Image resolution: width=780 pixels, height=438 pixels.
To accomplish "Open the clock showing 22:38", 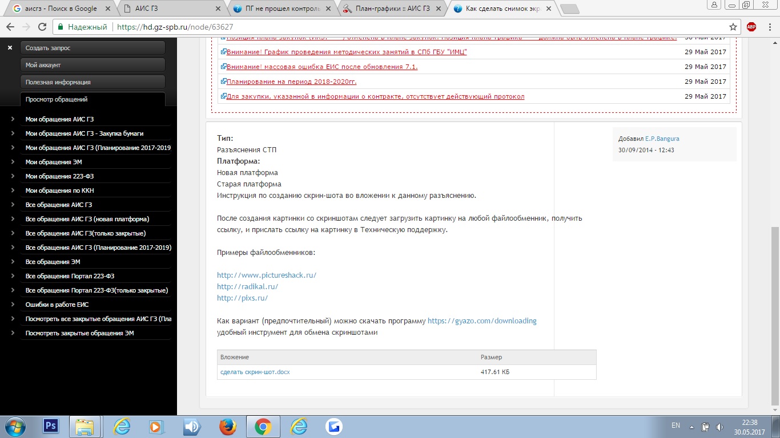I will [x=749, y=427].
